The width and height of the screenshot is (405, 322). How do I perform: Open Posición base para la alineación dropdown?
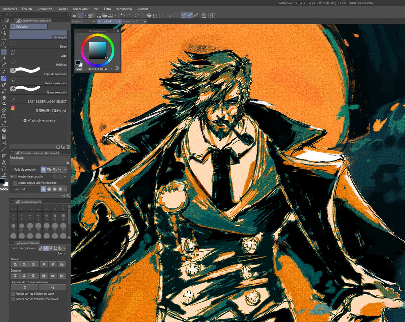coord(64,248)
